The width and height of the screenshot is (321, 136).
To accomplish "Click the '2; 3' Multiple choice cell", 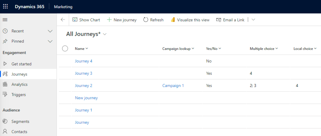I will point(253,86).
